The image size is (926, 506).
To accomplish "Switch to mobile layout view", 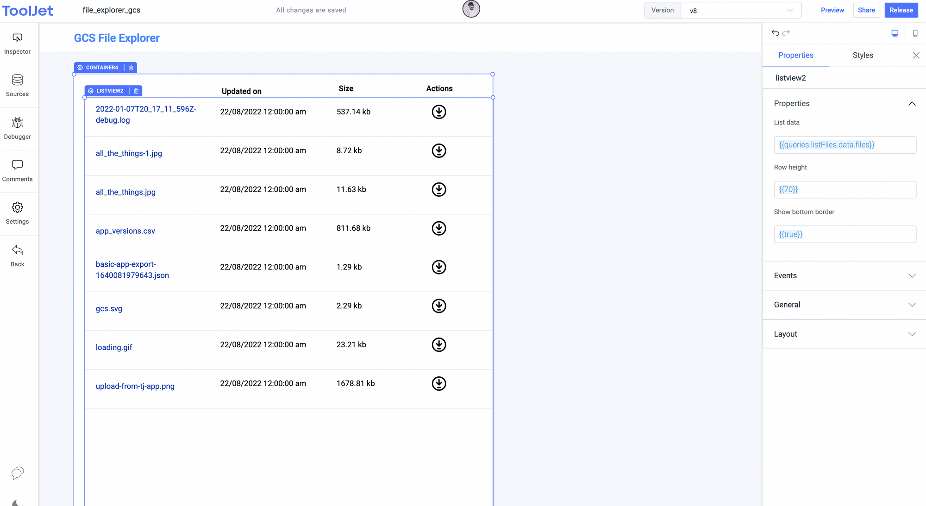I will (x=915, y=33).
